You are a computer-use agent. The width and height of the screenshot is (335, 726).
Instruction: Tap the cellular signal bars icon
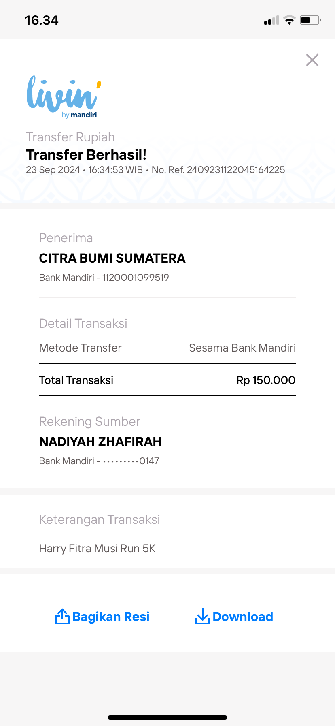tap(271, 20)
